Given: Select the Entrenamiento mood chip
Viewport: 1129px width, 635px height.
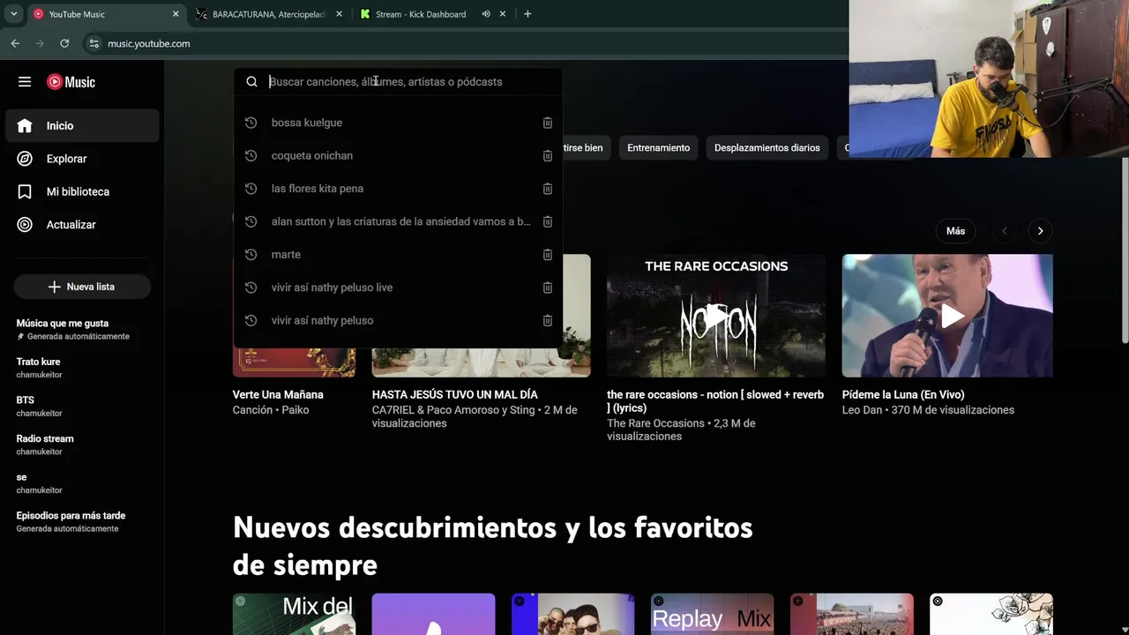Looking at the screenshot, I should pos(659,148).
